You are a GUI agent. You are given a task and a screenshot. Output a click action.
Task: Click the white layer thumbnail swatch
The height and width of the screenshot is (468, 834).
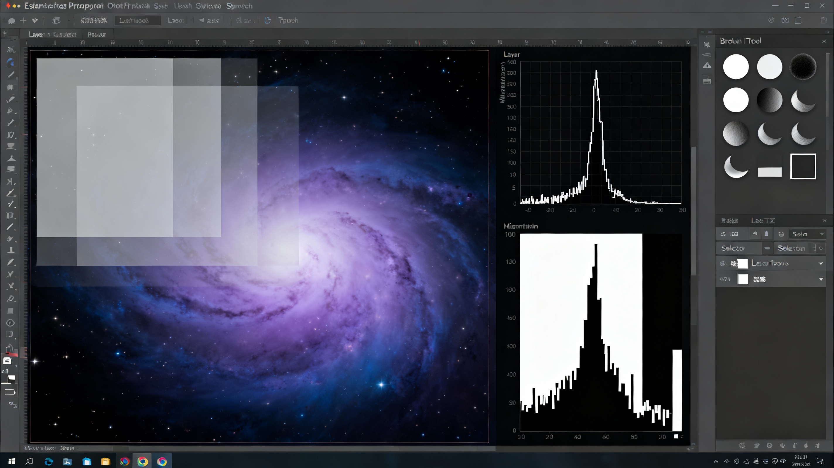[x=743, y=279]
